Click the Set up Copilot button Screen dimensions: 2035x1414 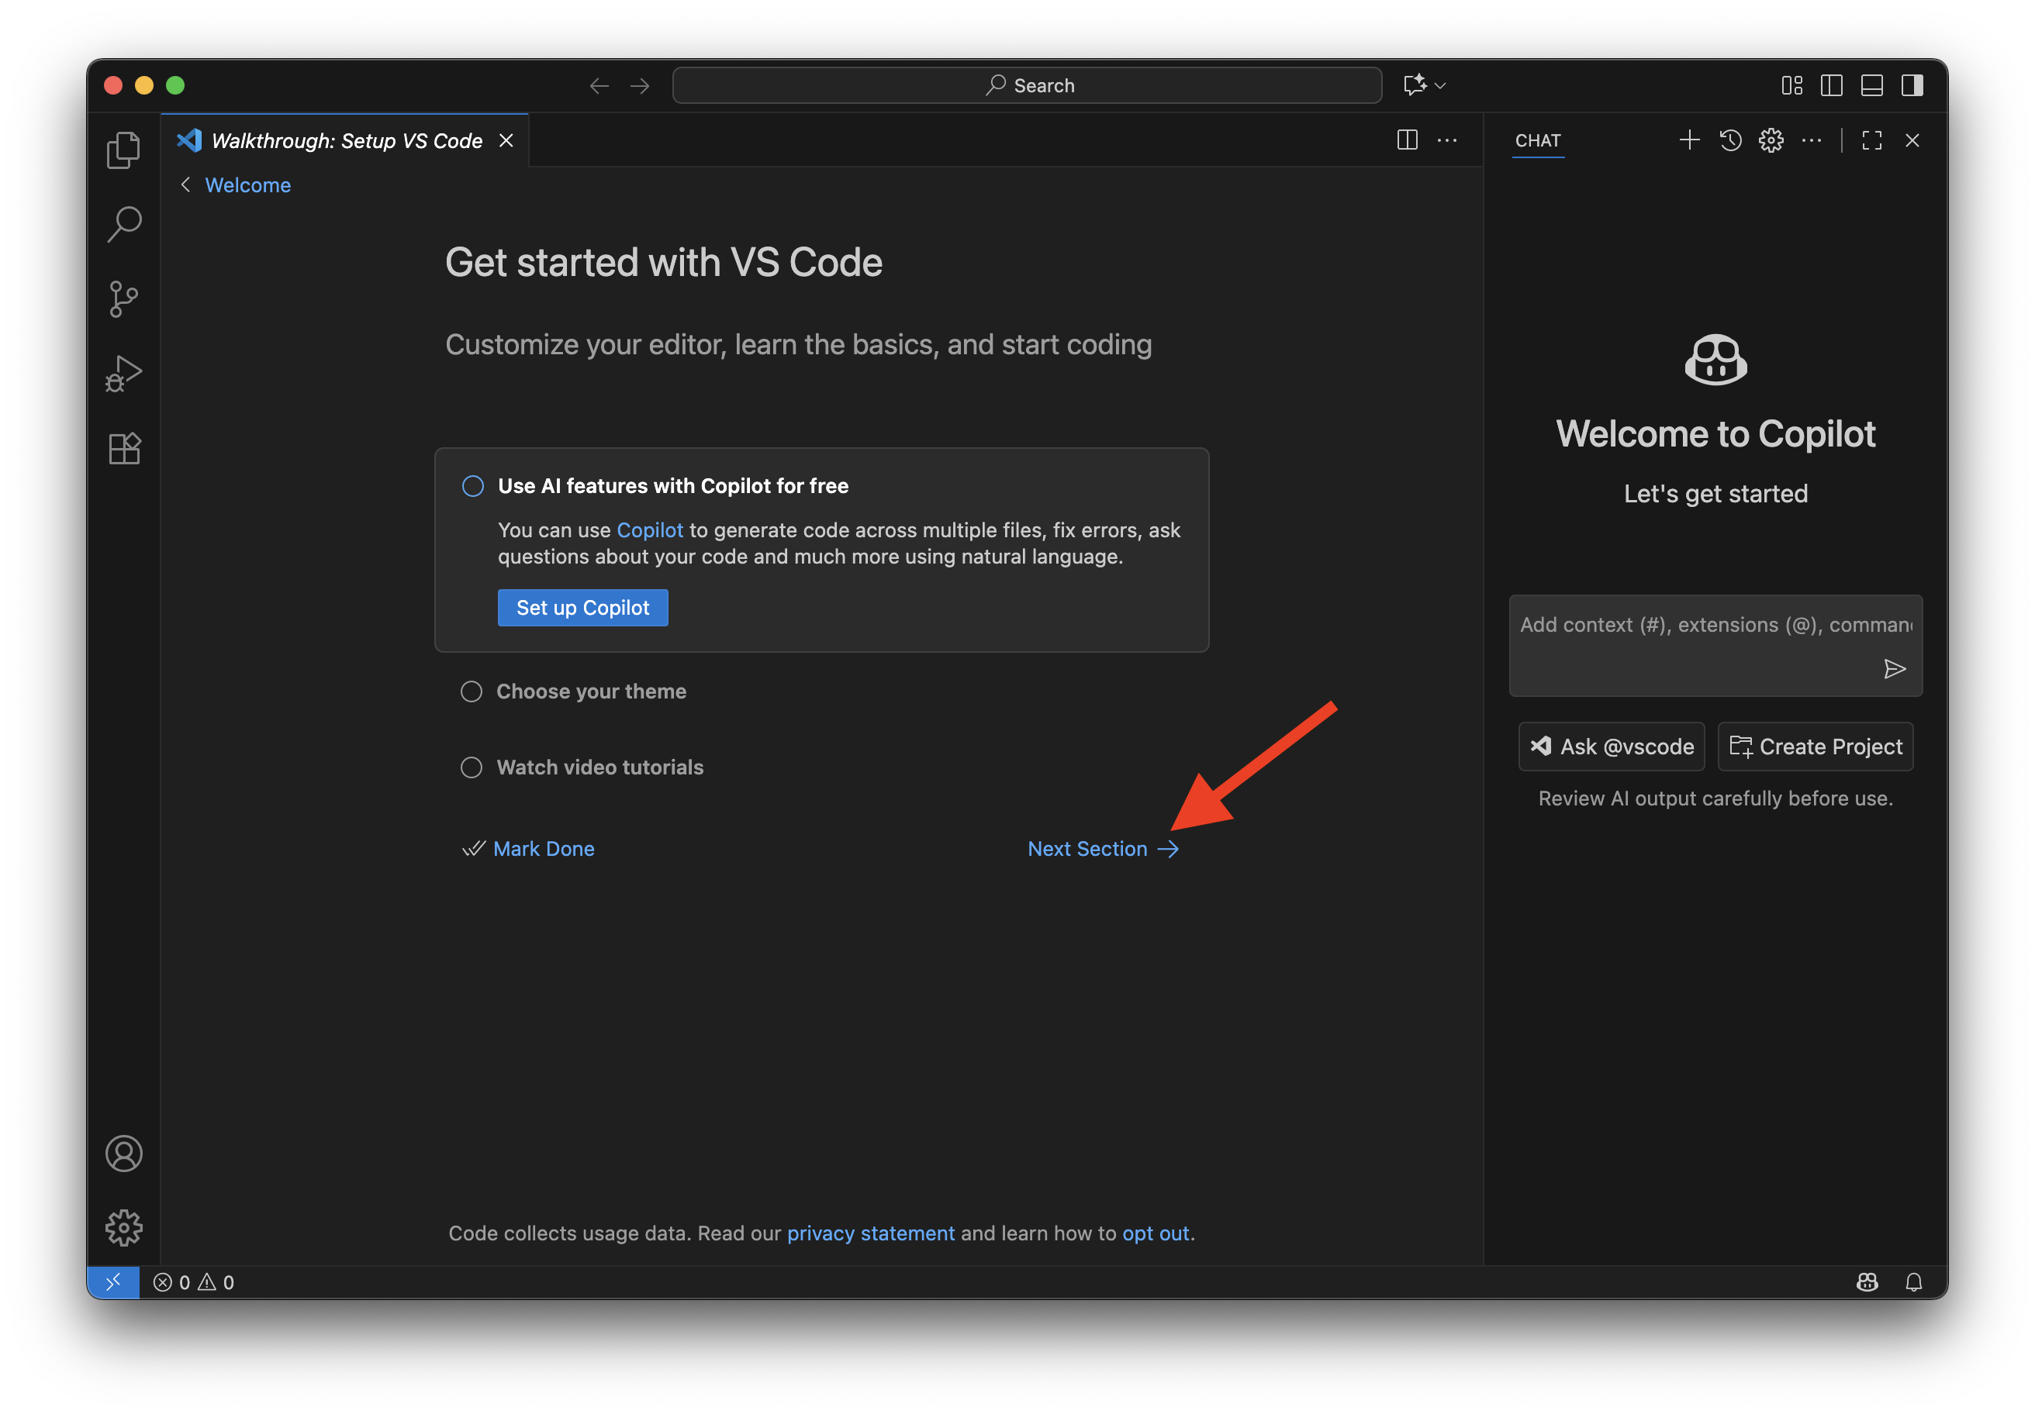(582, 607)
